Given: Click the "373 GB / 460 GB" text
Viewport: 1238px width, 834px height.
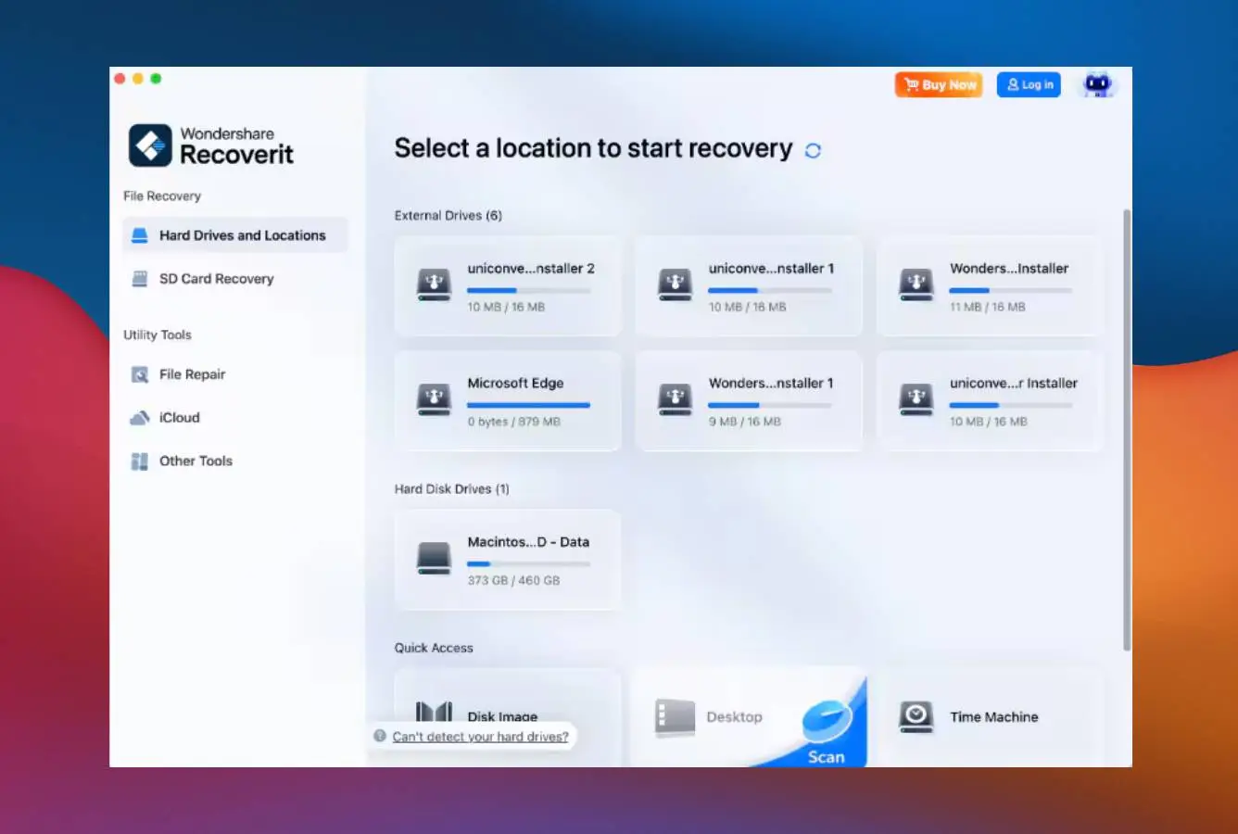Looking at the screenshot, I should (513, 580).
